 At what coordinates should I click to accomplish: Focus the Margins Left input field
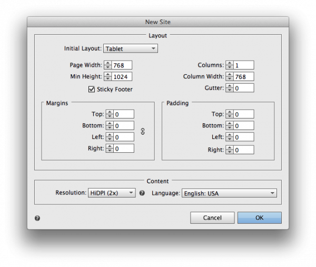pyautogui.click(x=123, y=137)
